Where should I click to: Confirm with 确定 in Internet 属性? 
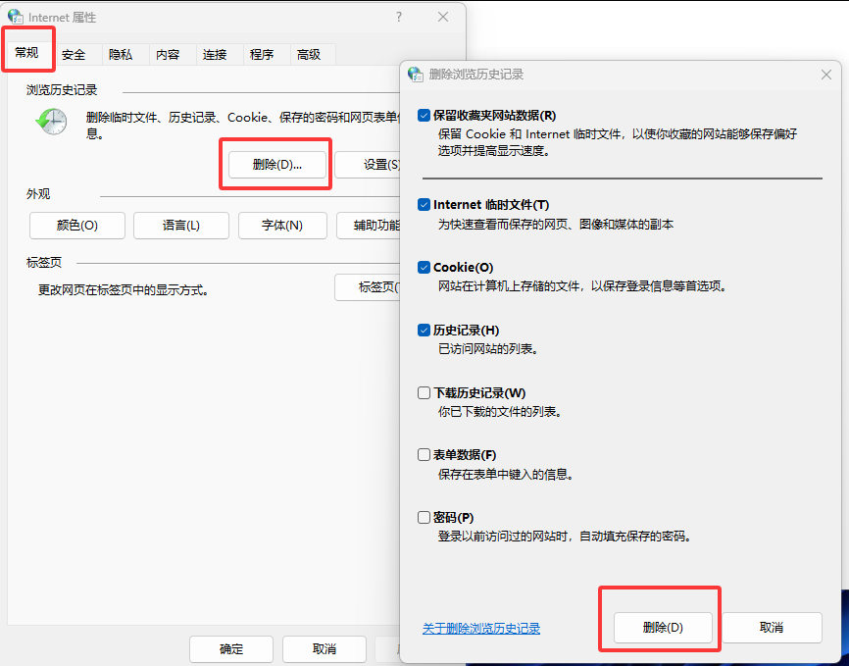[231, 649]
